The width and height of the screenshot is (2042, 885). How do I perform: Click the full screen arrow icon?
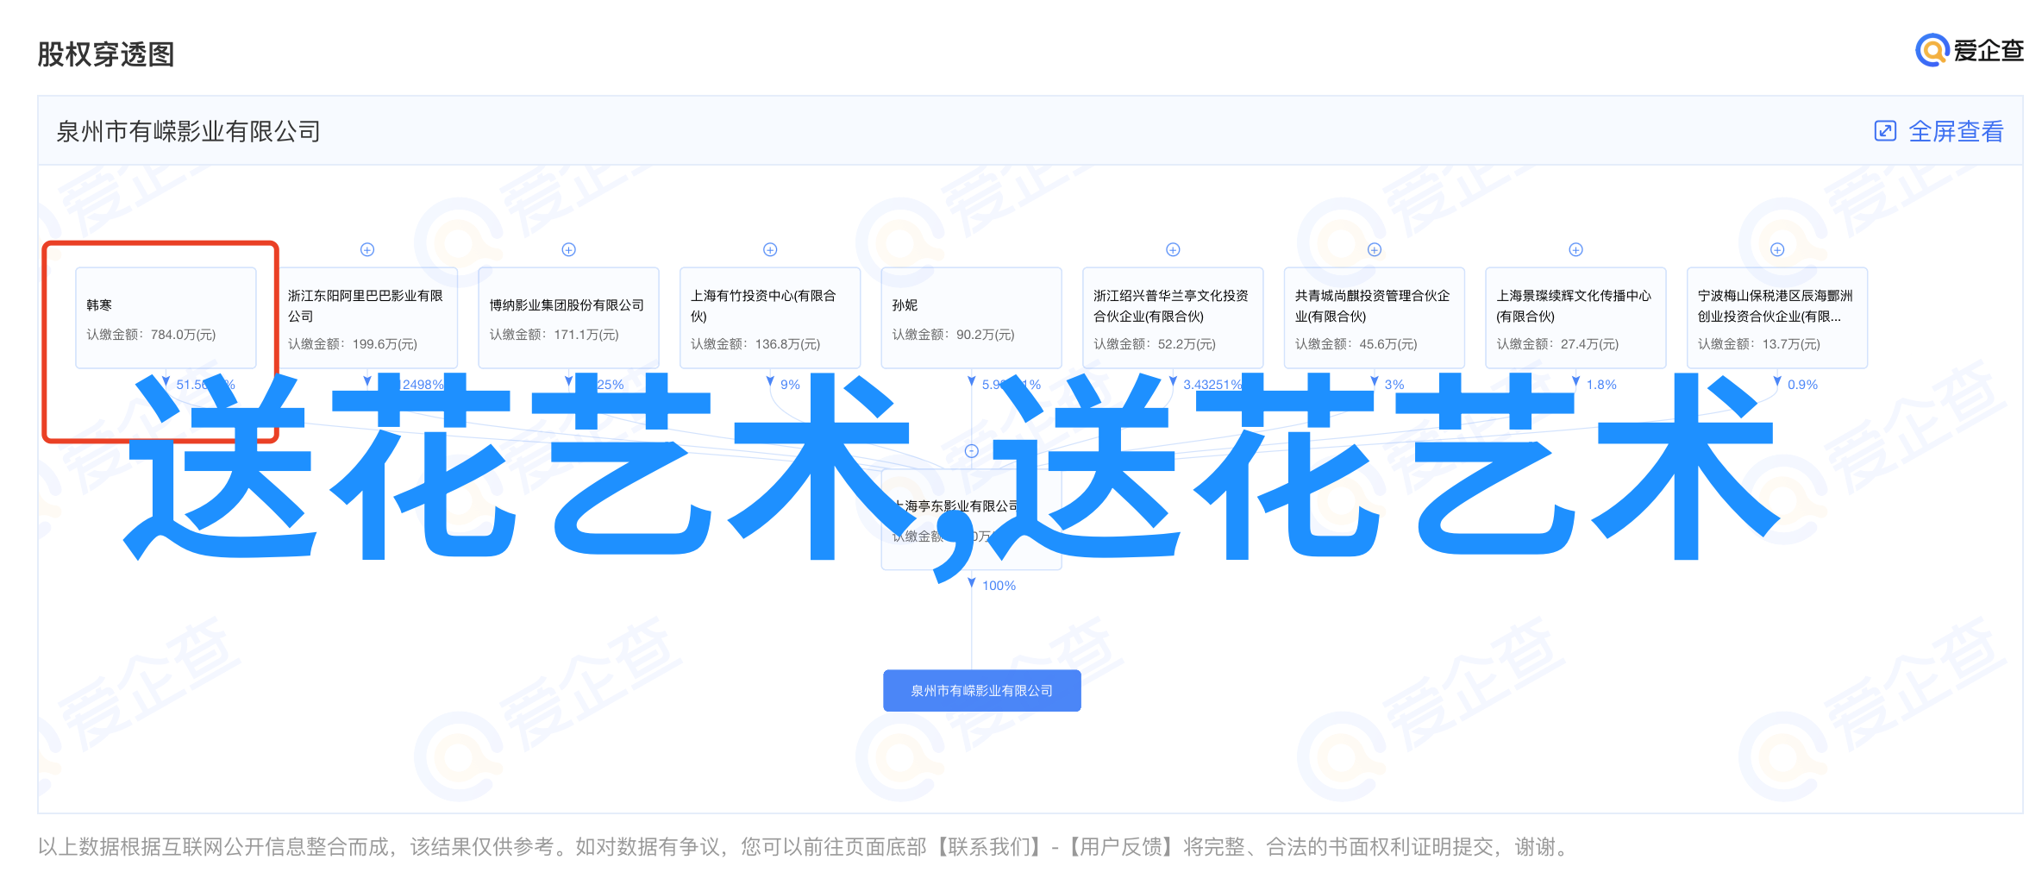pos(1885,131)
